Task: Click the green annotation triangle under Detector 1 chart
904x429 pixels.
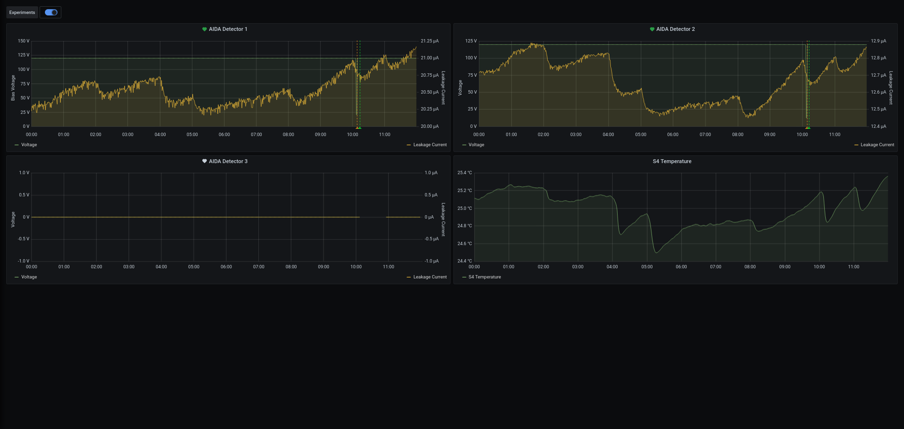Action: [360, 128]
